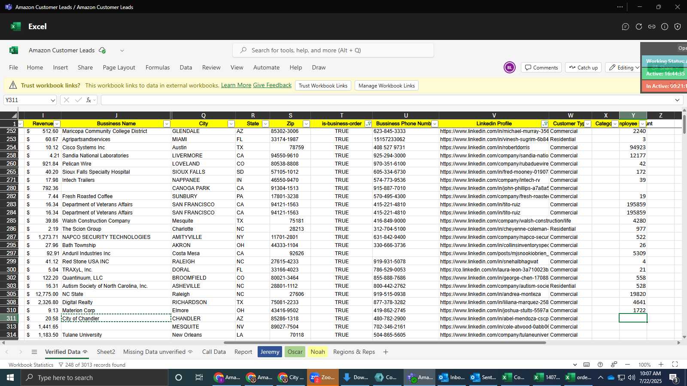Expand the Name Box dropdown arrow
The height and width of the screenshot is (386, 687).
(53, 100)
